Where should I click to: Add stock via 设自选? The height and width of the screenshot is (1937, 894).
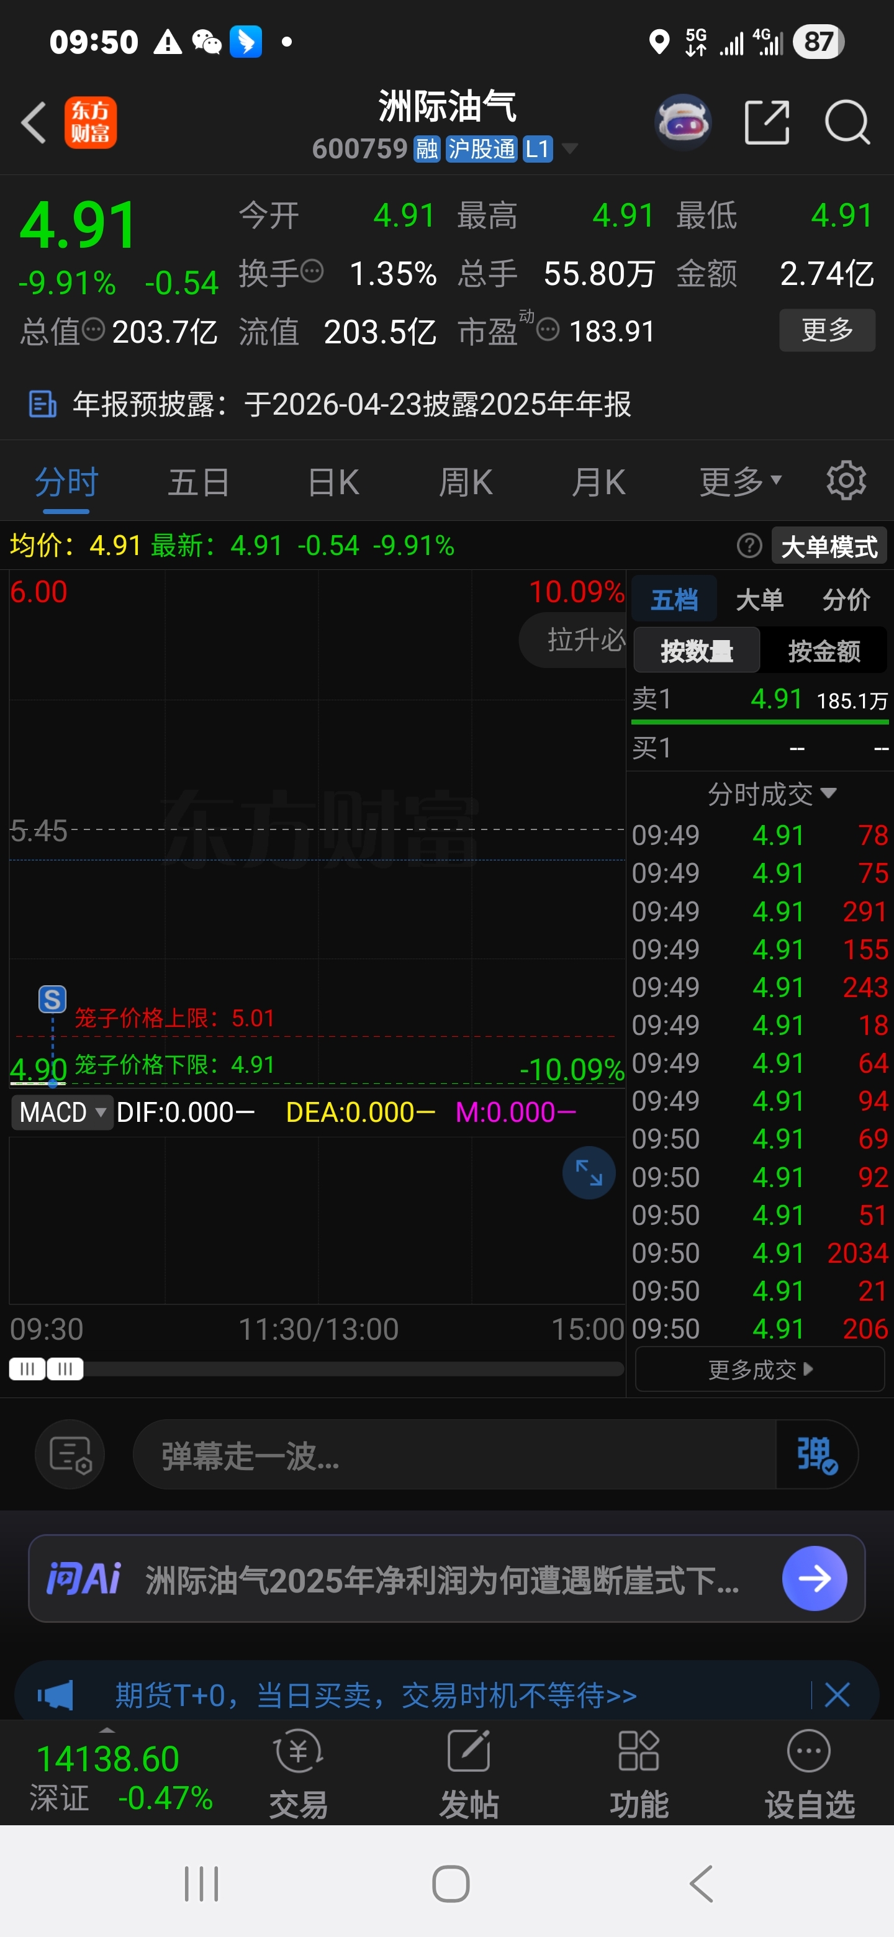[809, 1774]
